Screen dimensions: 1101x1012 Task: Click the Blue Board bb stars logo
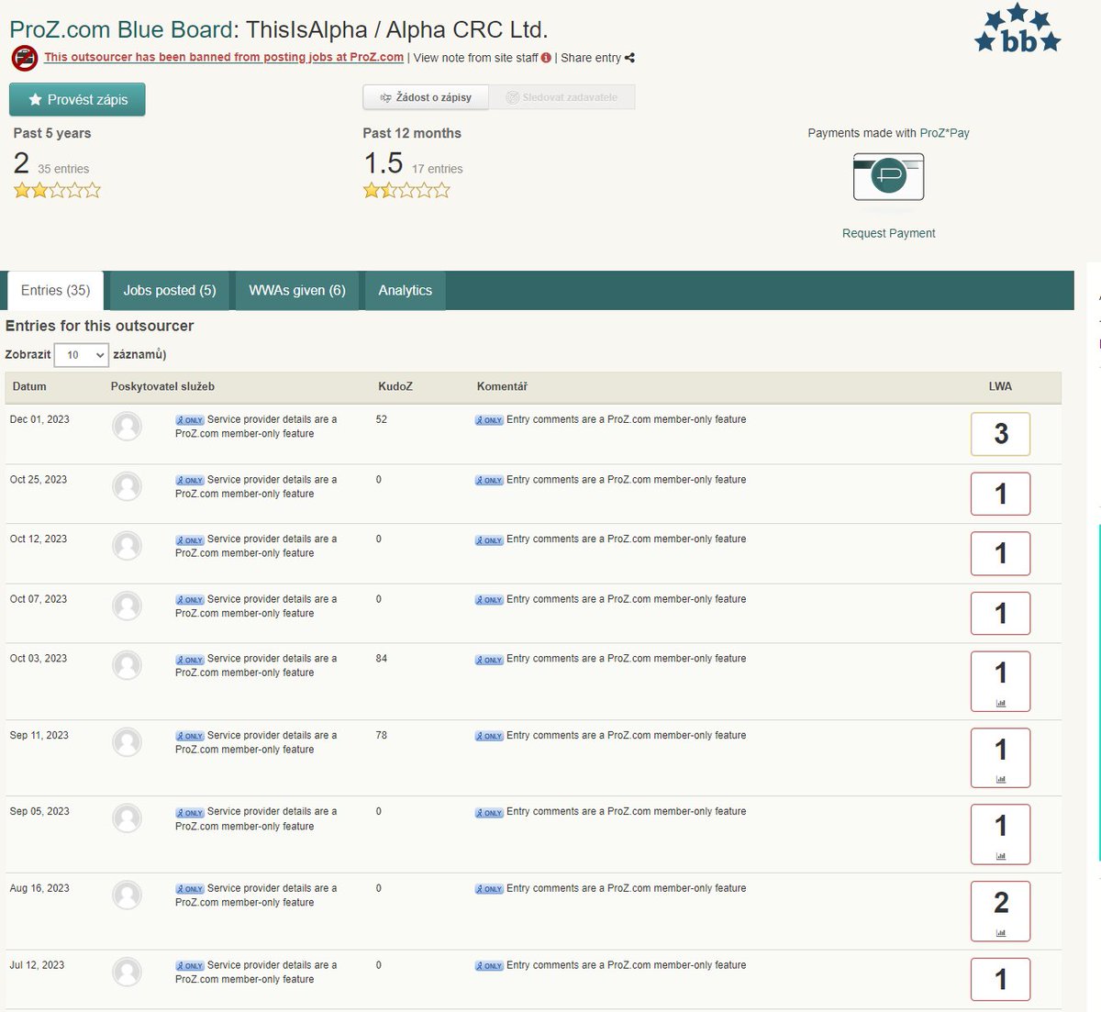click(1017, 29)
